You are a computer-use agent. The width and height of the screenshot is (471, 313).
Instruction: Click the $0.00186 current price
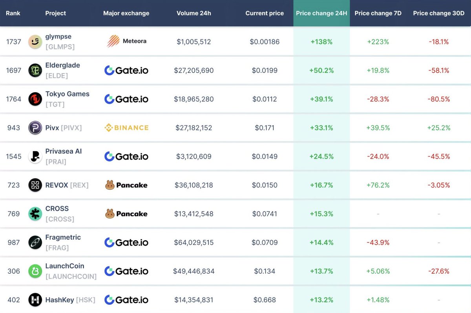pos(265,42)
